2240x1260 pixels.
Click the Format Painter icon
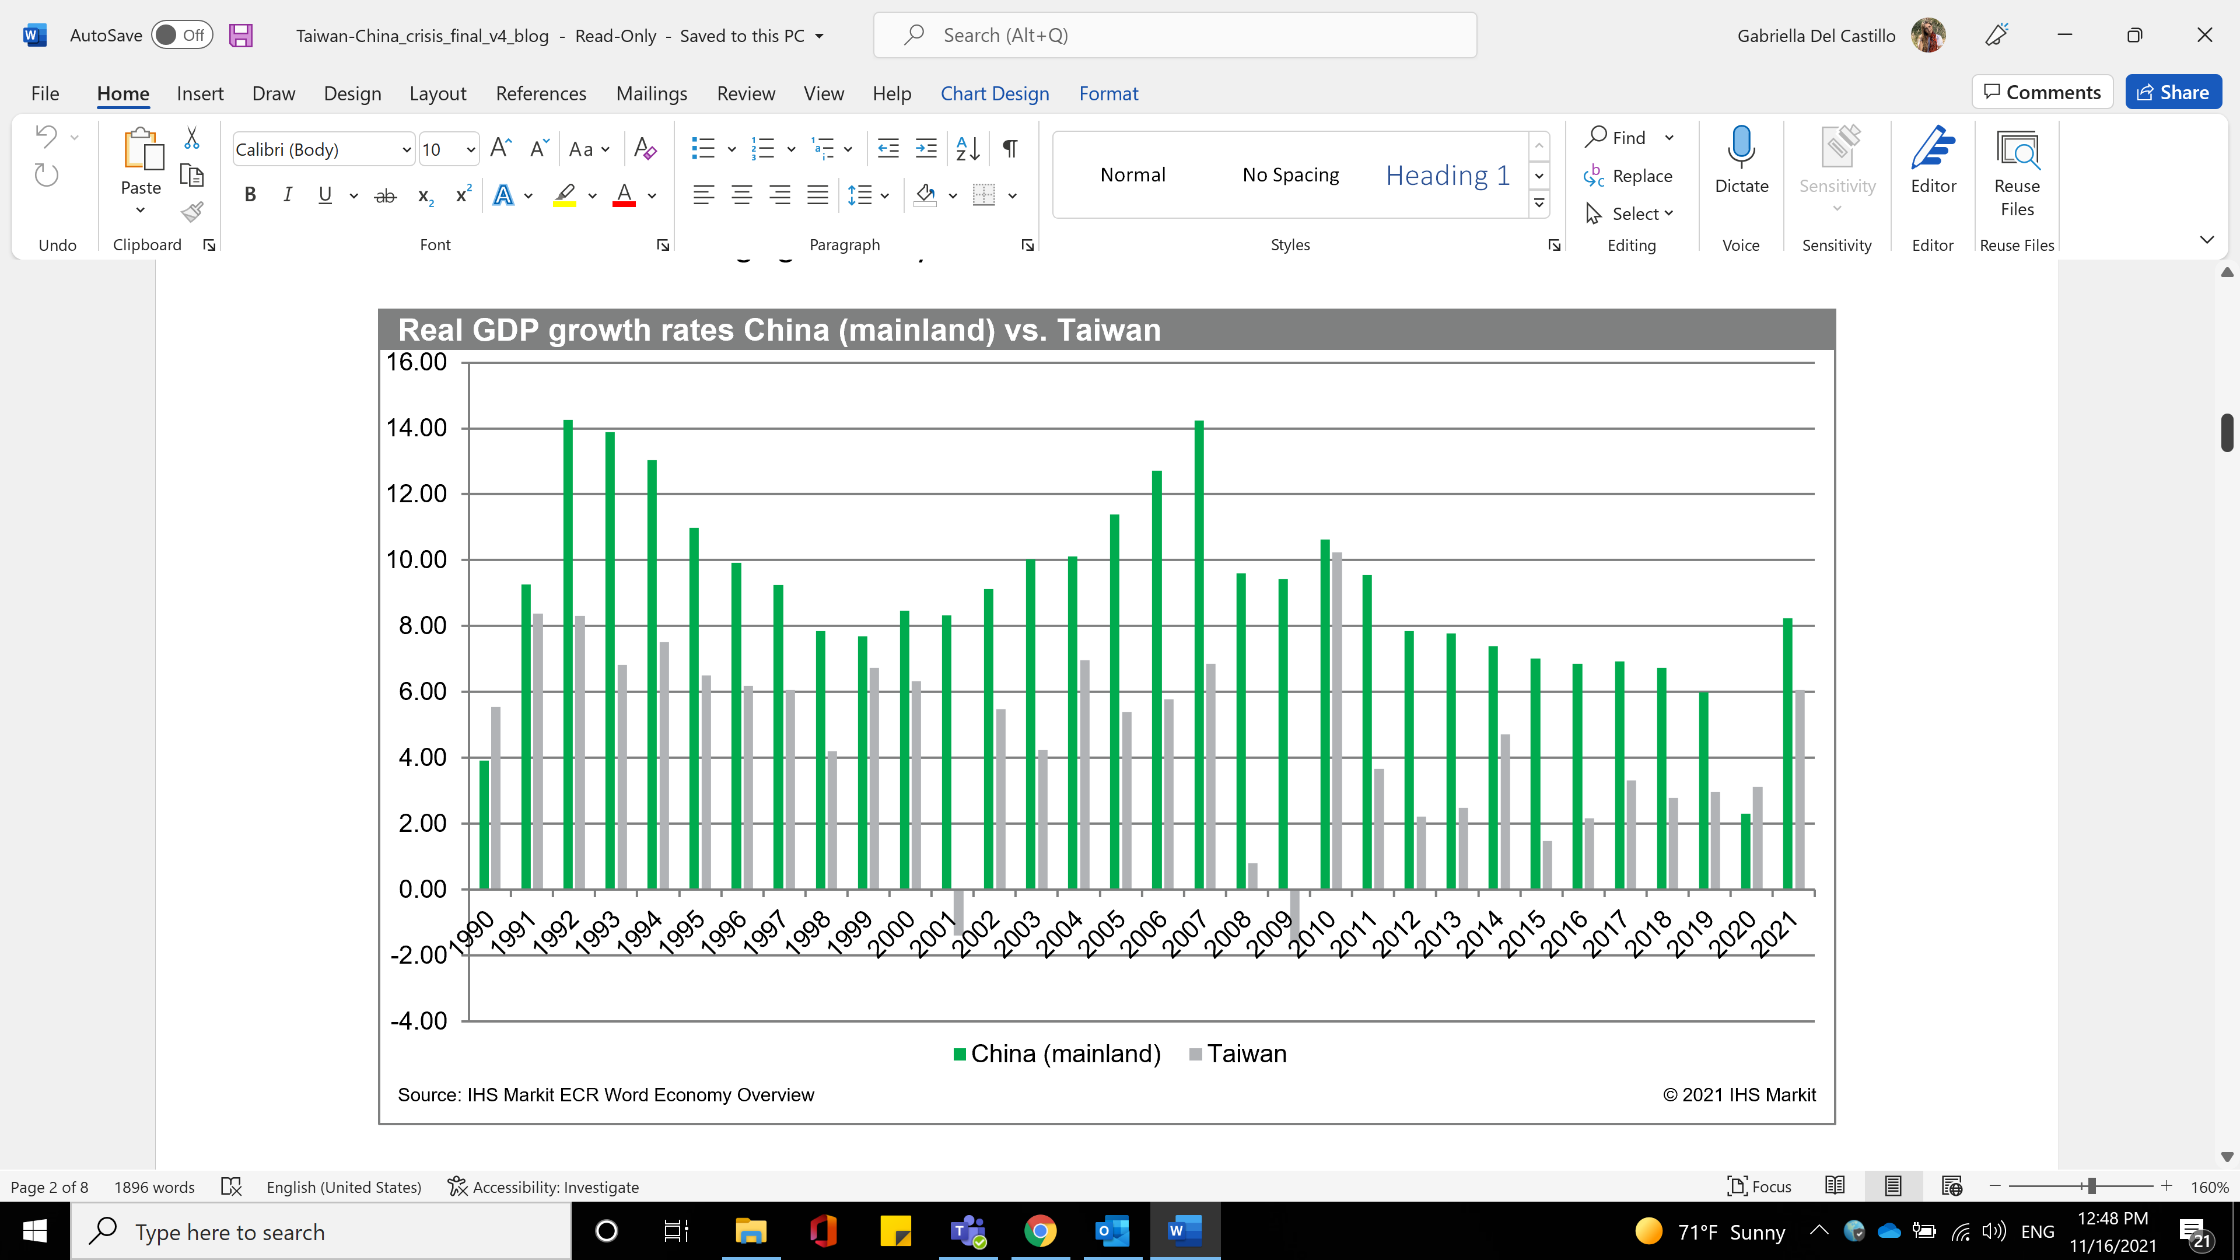192,212
